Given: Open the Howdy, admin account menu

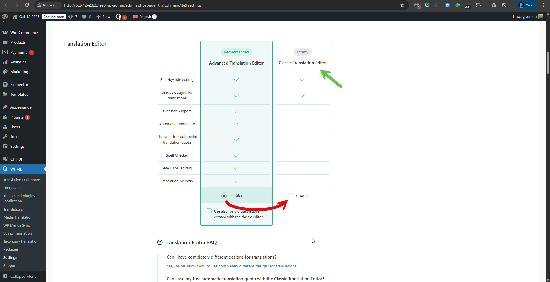Looking at the screenshot, I should [x=528, y=17].
